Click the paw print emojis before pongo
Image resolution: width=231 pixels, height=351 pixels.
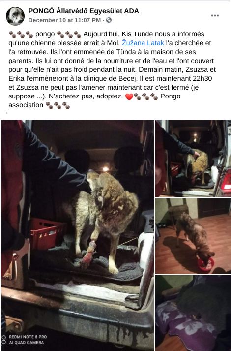pyautogui.click(x=21, y=34)
